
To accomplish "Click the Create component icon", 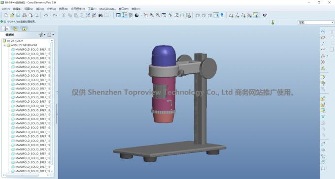I will coord(323,105).
